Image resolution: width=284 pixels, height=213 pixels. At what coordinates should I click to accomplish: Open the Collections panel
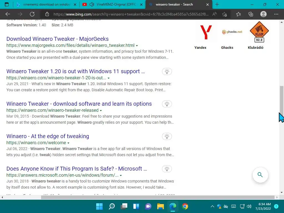click(x=251, y=14)
